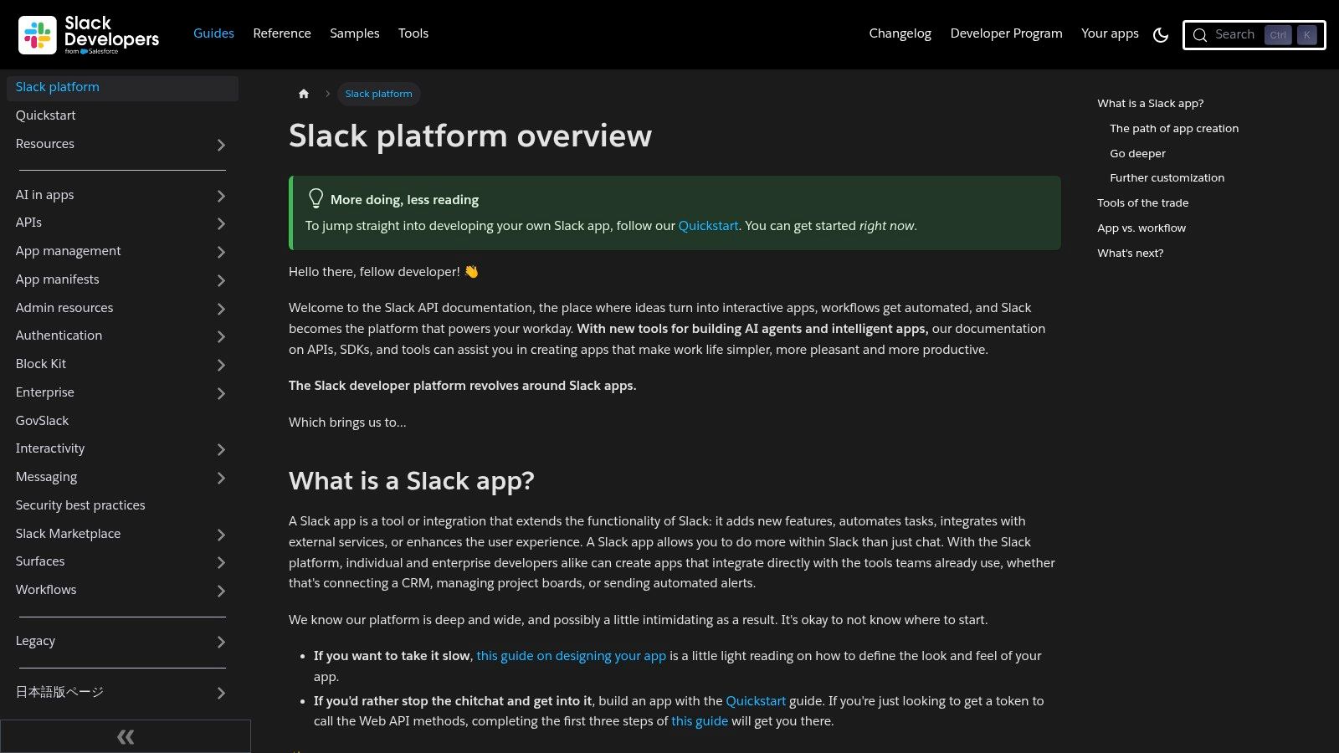Expand Japanese pages (日本語版ページ) chevron
The width and height of the screenshot is (1339, 753).
tap(221, 693)
